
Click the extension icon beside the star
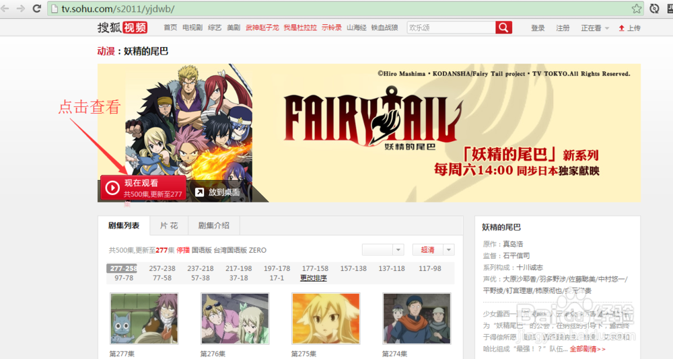click(x=654, y=9)
